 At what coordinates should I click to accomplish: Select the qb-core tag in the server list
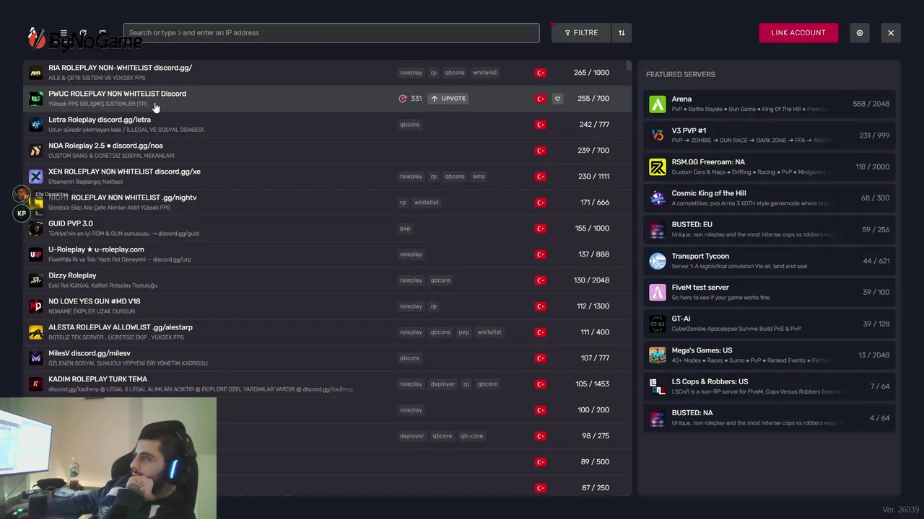471,436
